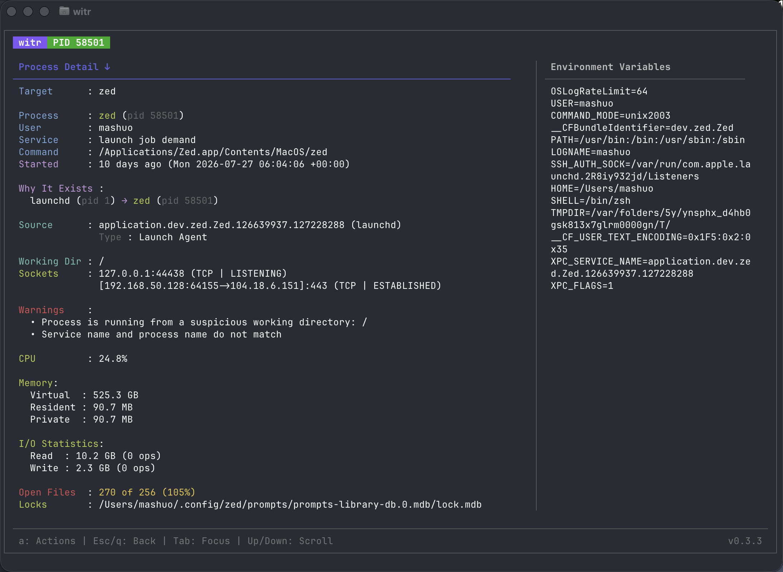Click the USER=mashuo variable
783x572 pixels.
click(x=582, y=103)
